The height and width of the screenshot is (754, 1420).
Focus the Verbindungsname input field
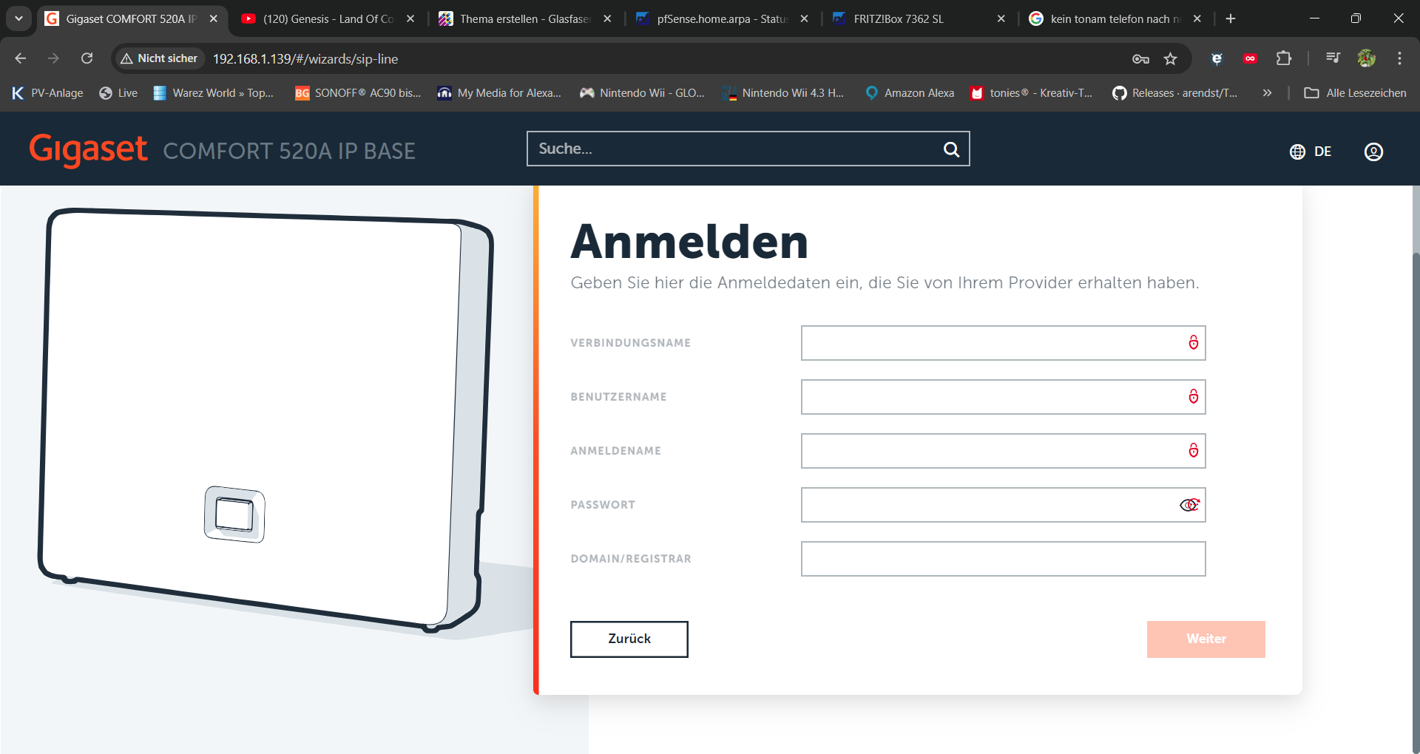pyautogui.click(x=1003, y=343)
